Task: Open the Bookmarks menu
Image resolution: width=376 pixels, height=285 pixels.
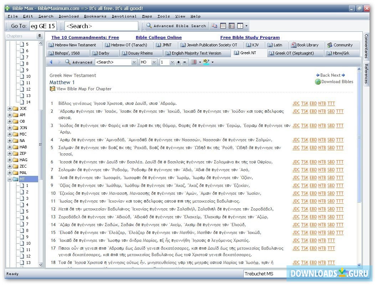Action: point(95,16)
